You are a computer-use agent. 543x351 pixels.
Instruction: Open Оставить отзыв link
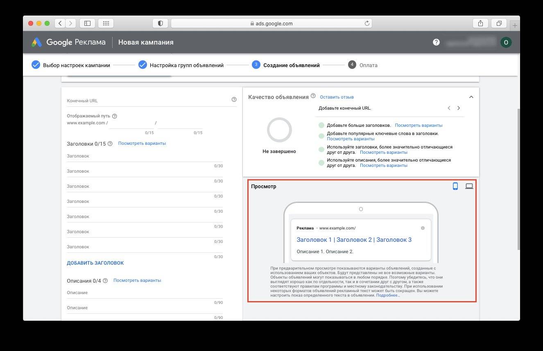337,97
